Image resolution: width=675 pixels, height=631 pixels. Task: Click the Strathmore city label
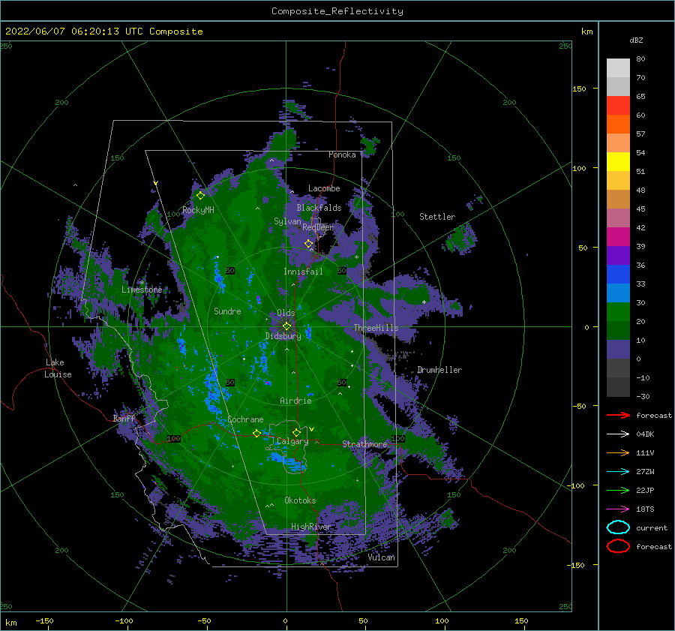(x=364, y=443)
